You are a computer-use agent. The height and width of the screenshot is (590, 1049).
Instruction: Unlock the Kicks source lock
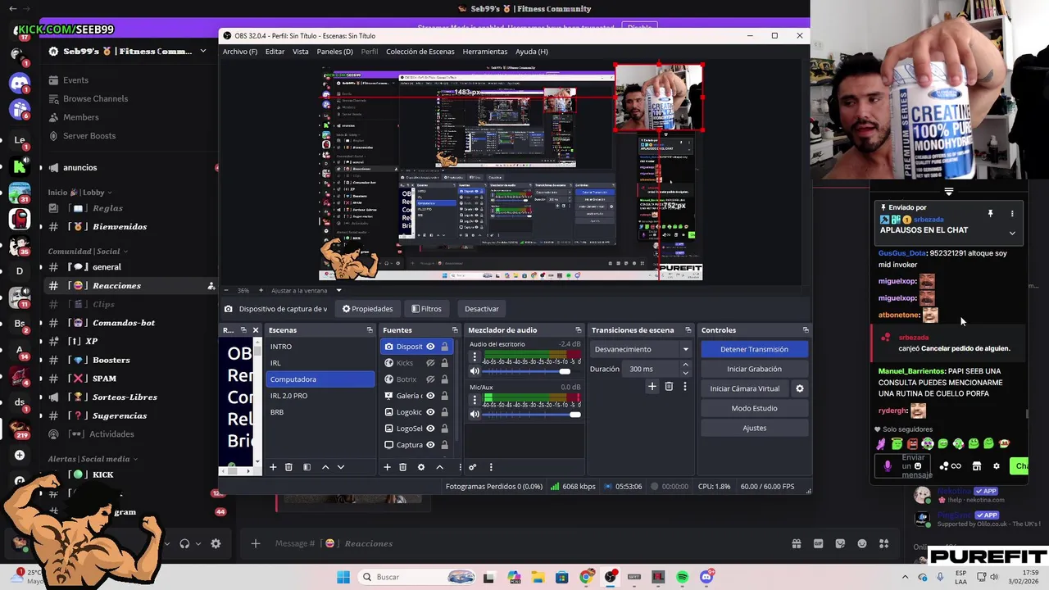[444, 363]
